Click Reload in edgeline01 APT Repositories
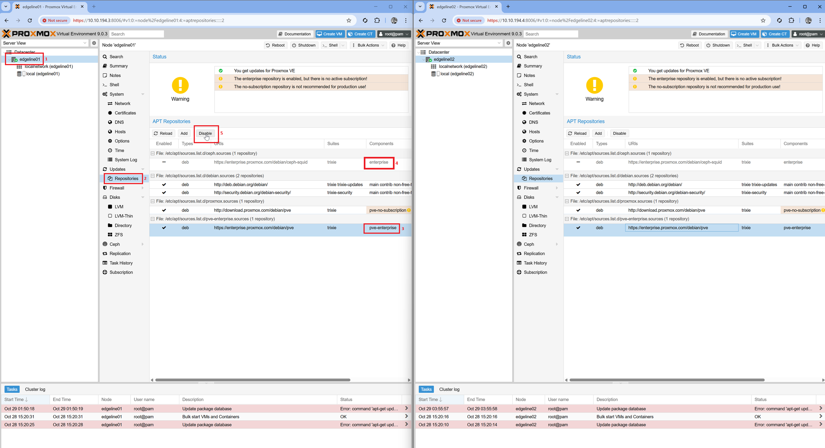825x448 pixels. pos(163,133)
